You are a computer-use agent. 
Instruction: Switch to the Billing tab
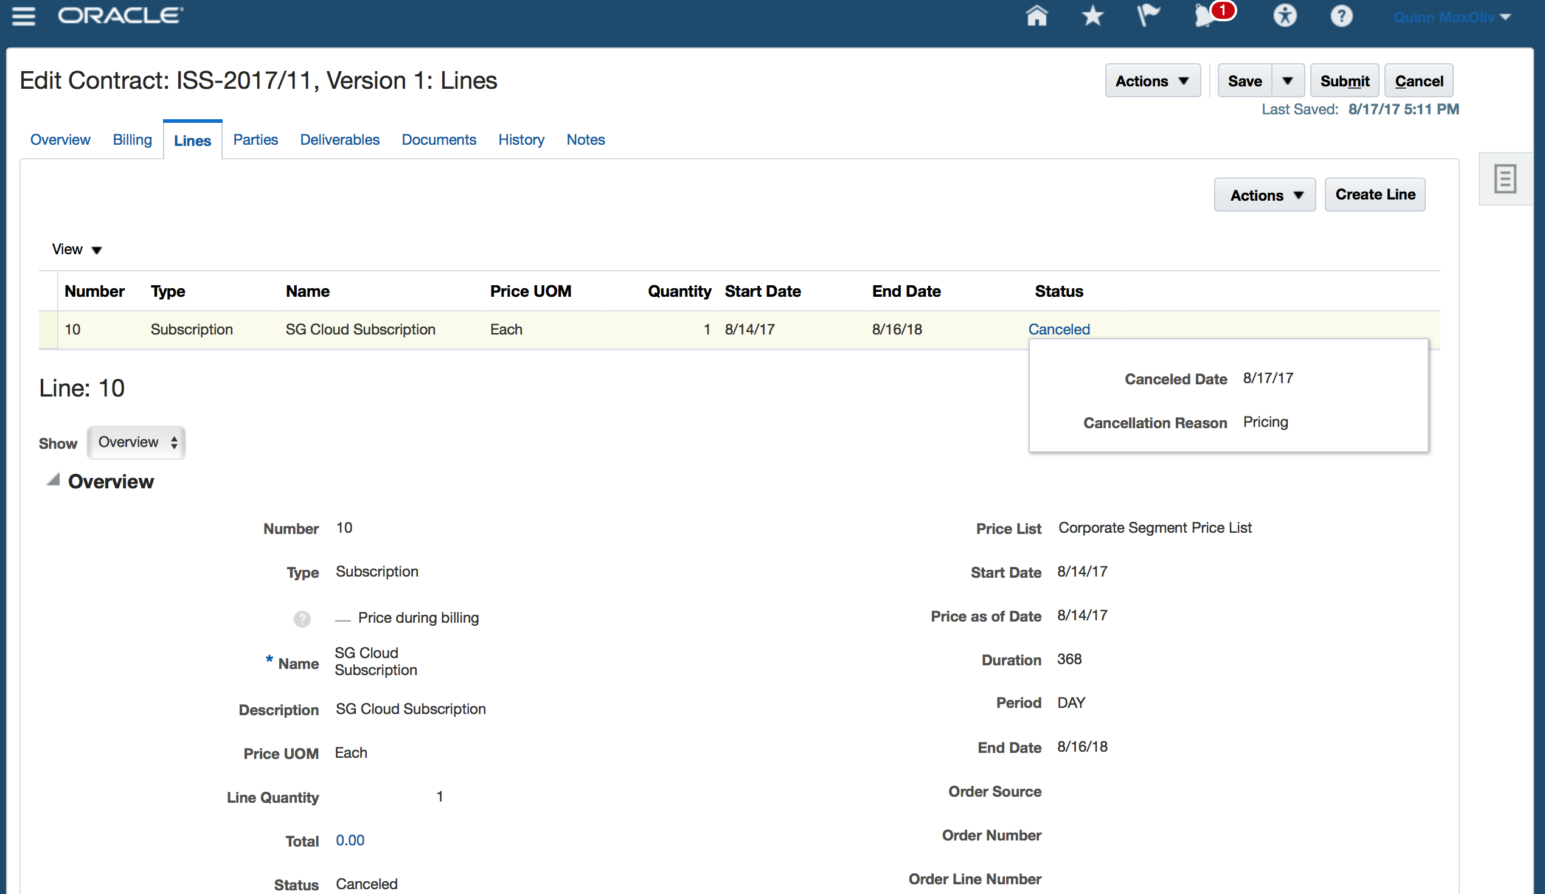[132, 140]
